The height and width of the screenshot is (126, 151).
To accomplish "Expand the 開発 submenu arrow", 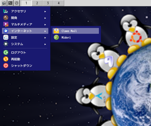I will pos(45,18).
